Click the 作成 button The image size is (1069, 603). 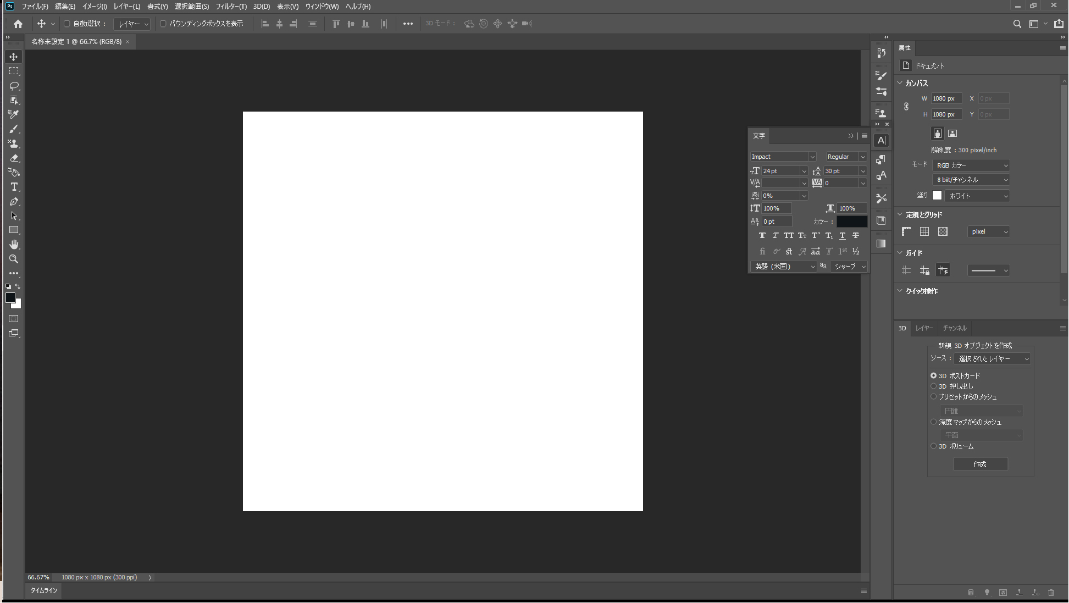tap(980, 464)
